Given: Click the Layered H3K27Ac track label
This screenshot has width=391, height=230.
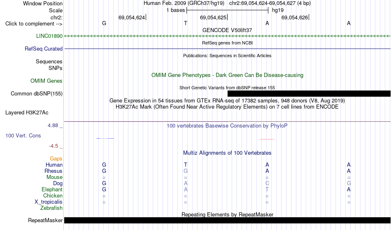Looking at the screenshot, I should (x=27, y=112).
